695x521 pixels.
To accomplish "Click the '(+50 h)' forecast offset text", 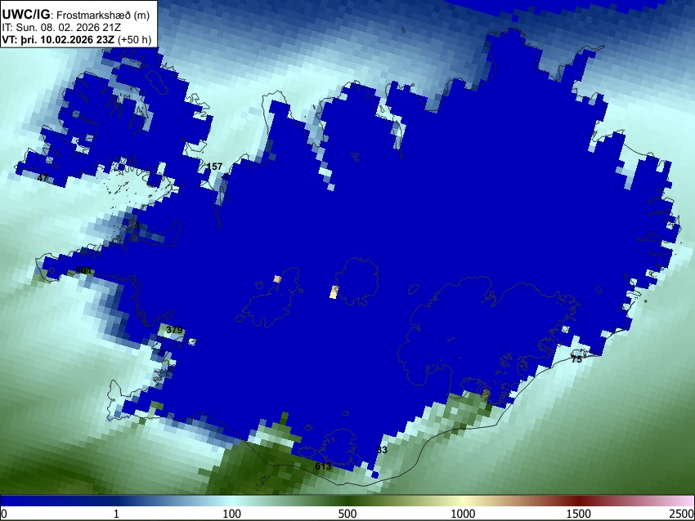I will click(x=134, y=39).
